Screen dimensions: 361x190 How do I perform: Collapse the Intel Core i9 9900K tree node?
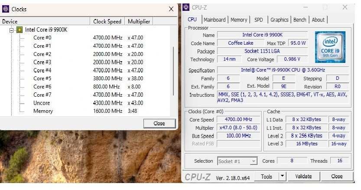coord(11,30)
